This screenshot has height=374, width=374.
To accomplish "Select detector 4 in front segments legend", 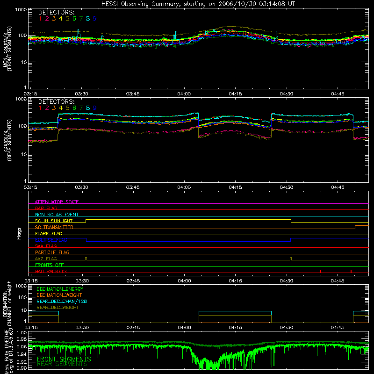I will point(61,19).
